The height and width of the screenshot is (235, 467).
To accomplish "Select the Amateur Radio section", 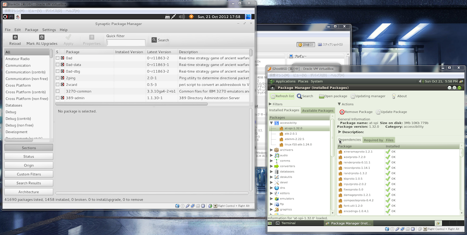I will (18, 59).
